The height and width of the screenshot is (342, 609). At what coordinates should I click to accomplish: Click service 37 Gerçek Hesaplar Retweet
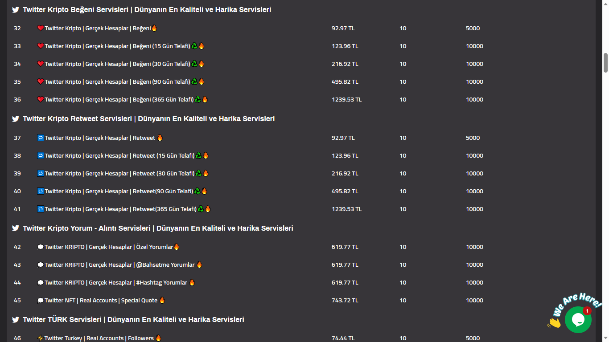[100, 138]
